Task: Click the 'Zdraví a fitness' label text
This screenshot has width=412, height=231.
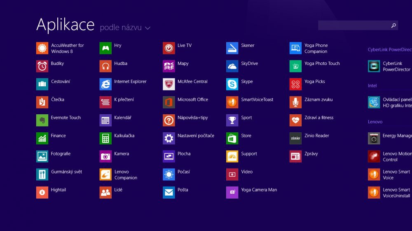Action: coord(319,118)
